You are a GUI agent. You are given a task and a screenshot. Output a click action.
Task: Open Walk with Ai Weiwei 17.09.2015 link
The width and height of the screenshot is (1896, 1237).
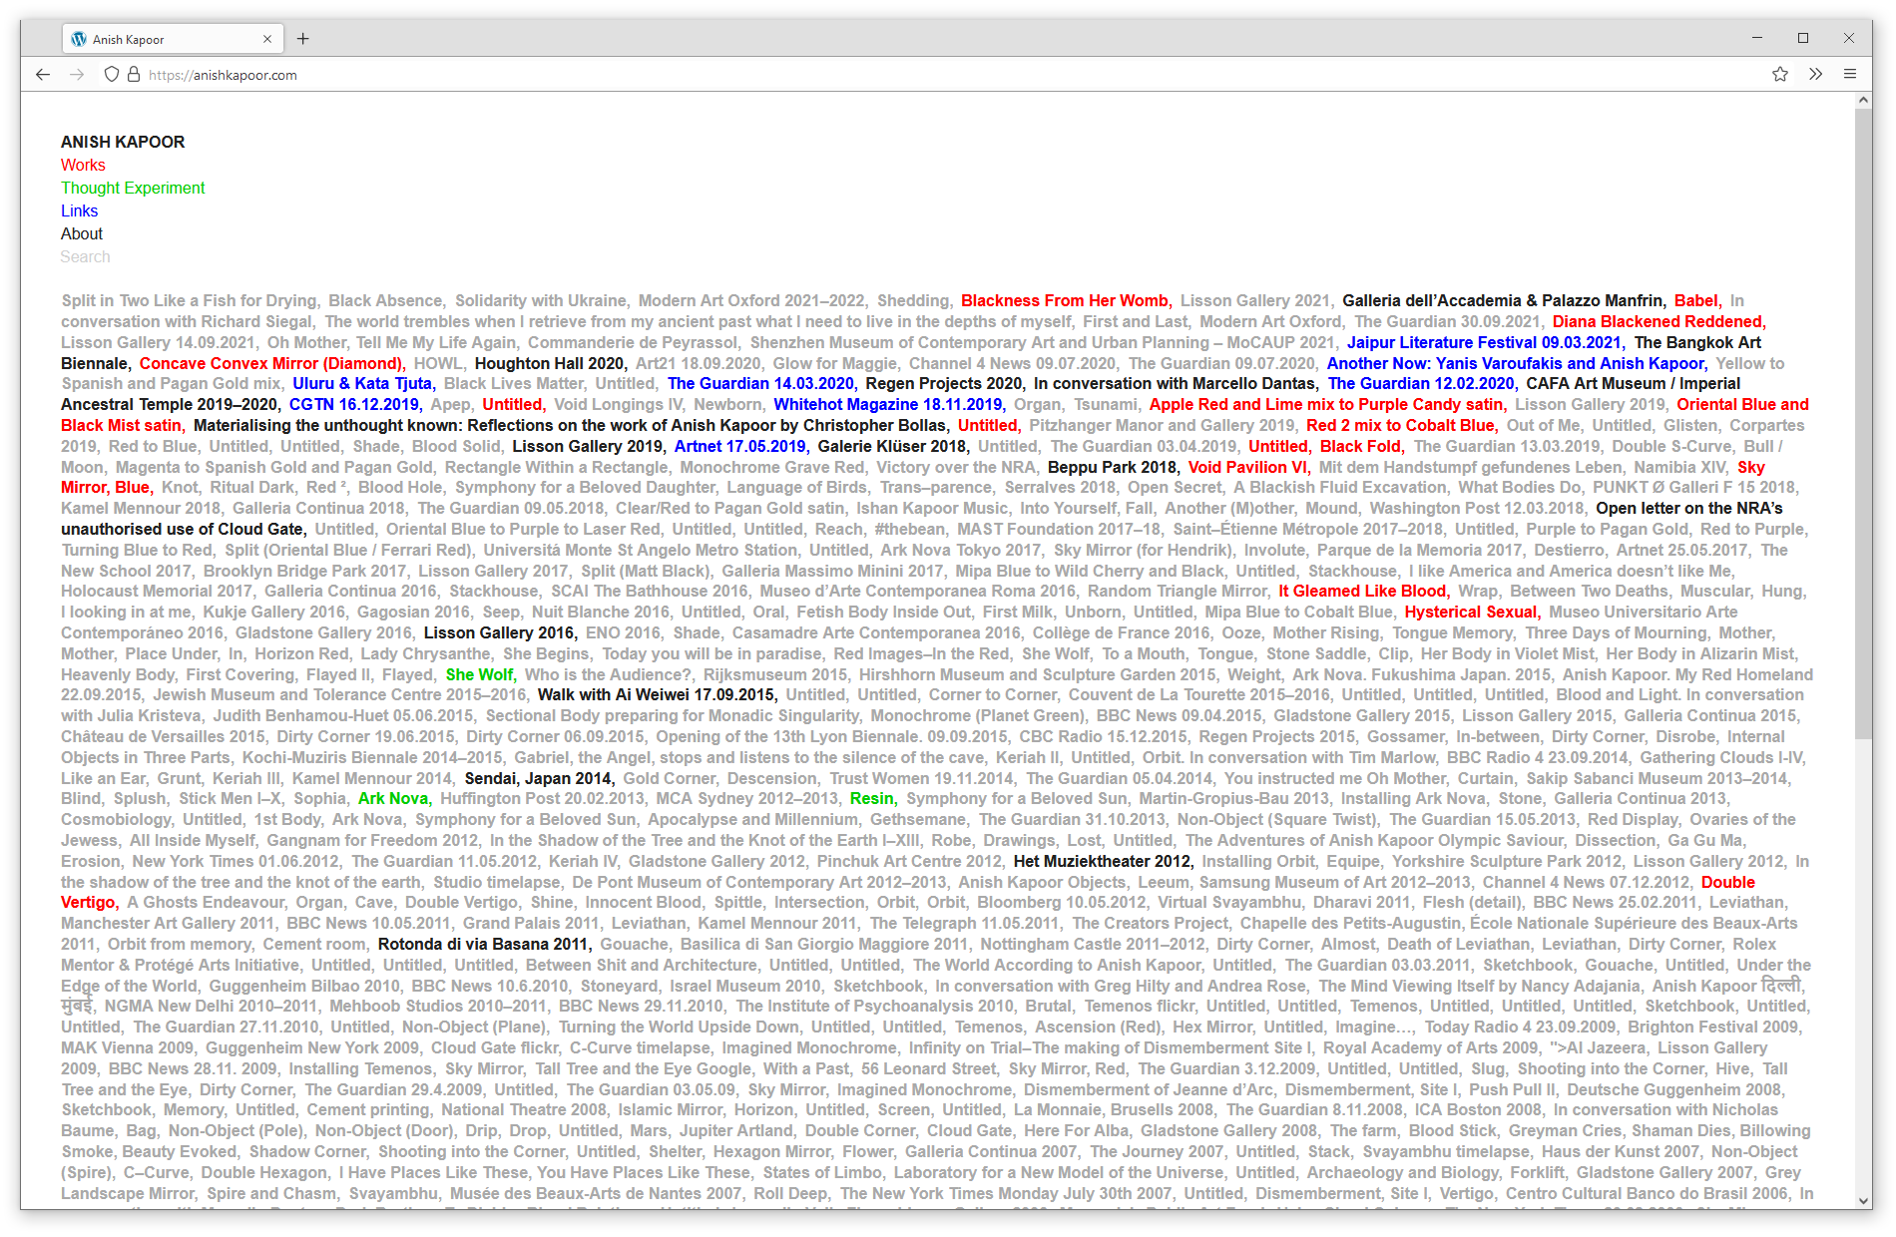657,694
